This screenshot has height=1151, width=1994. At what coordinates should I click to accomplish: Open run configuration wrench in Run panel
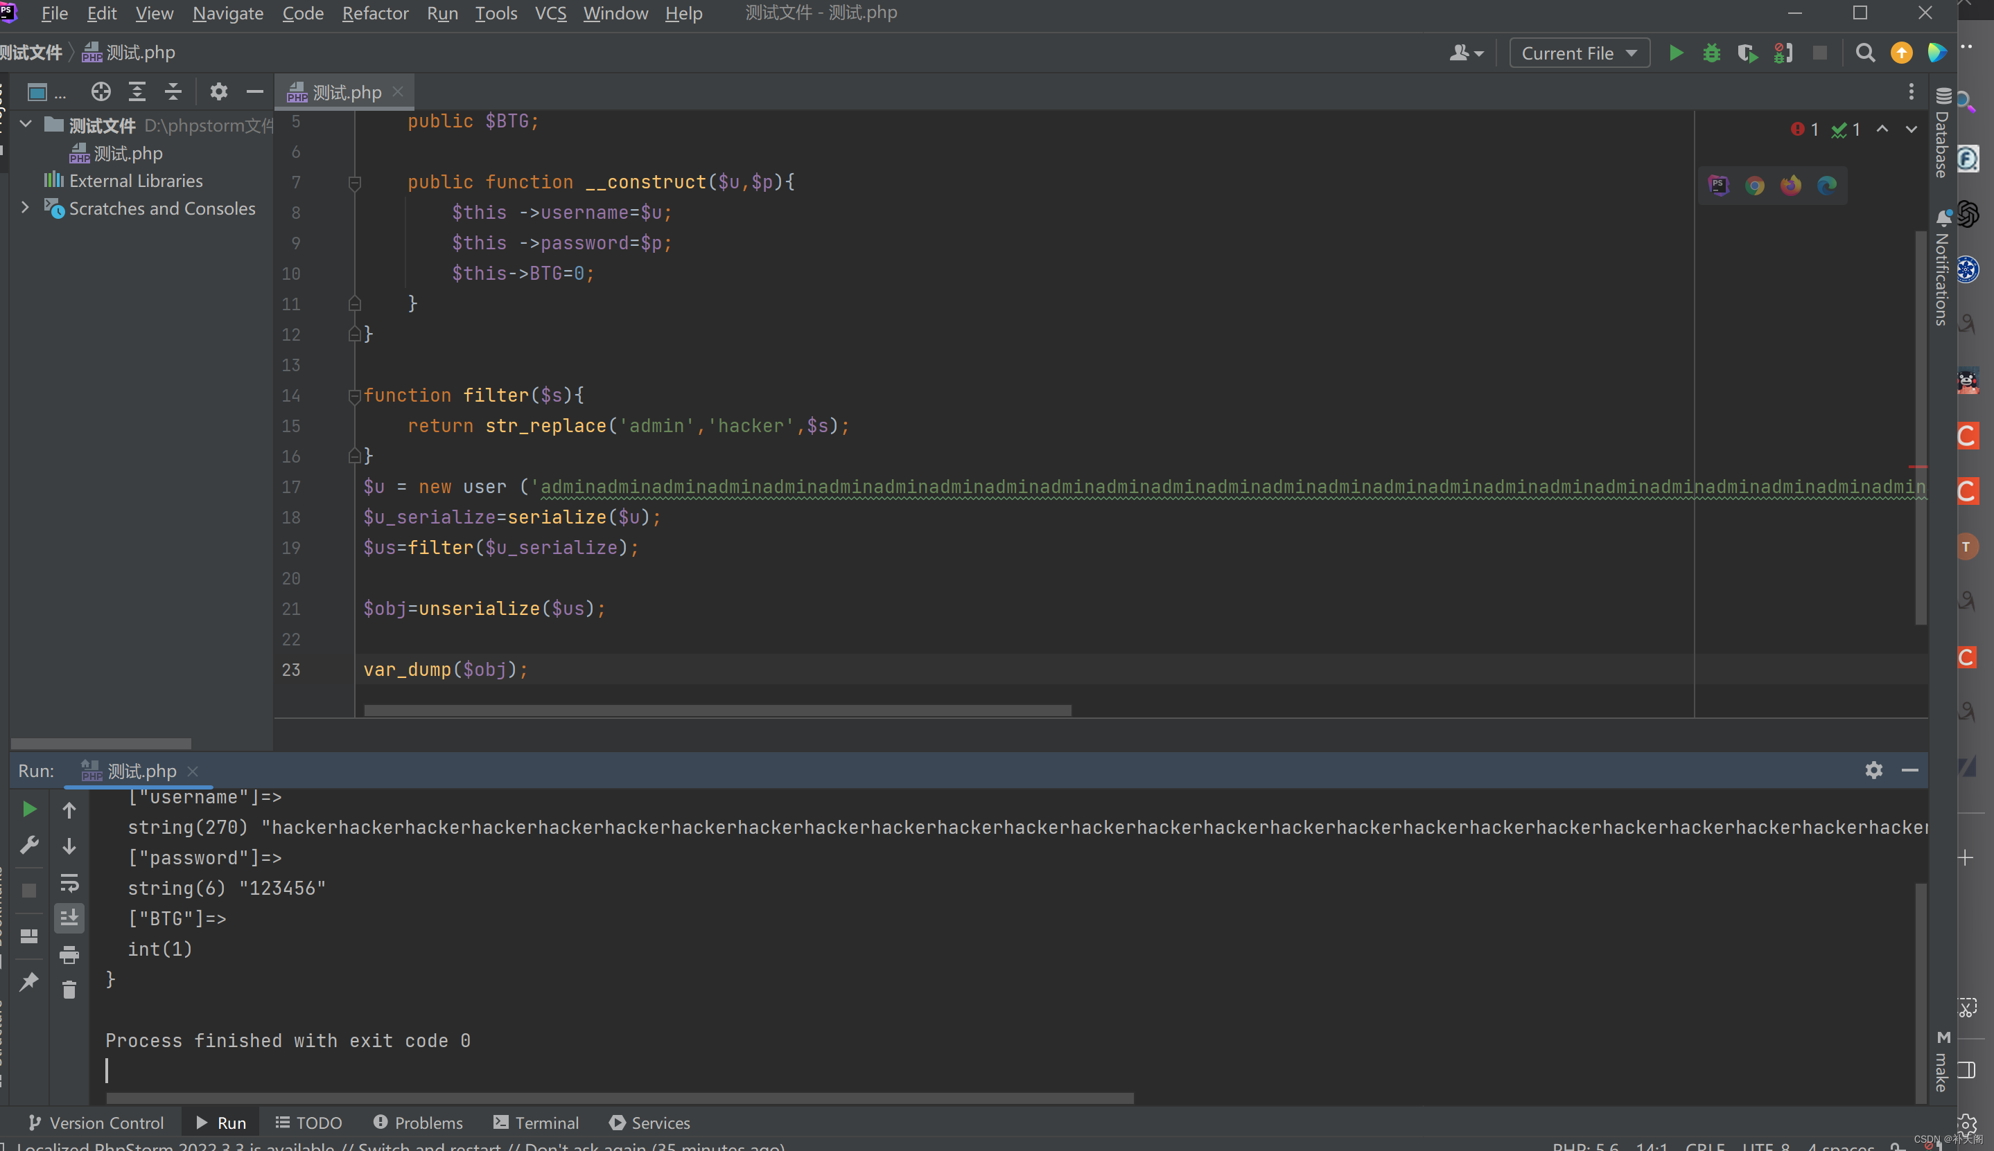pos(29,845)
